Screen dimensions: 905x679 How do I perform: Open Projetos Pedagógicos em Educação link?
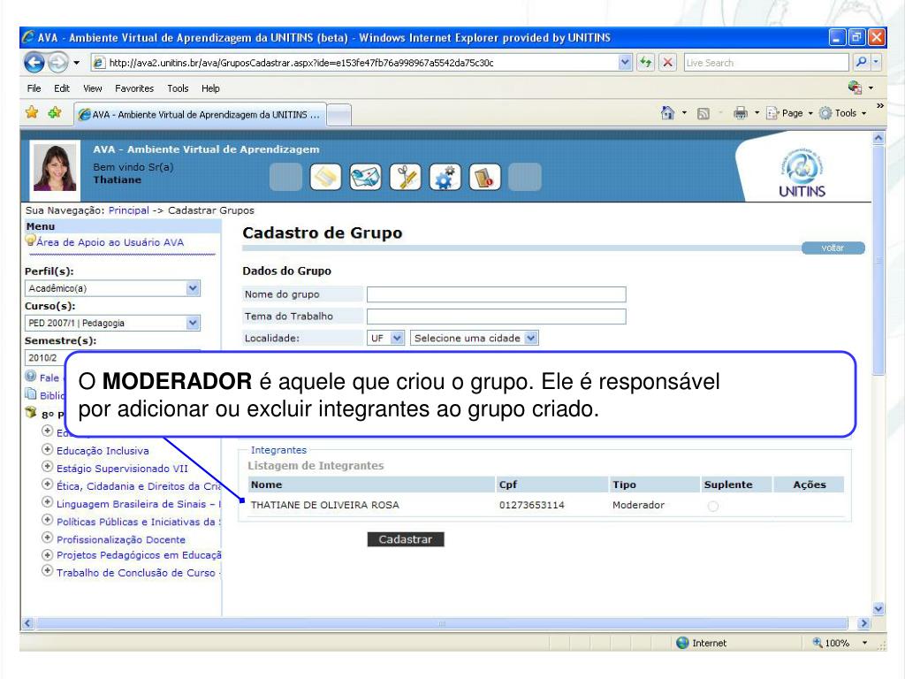pyautogui.click(x=139, y=555)
